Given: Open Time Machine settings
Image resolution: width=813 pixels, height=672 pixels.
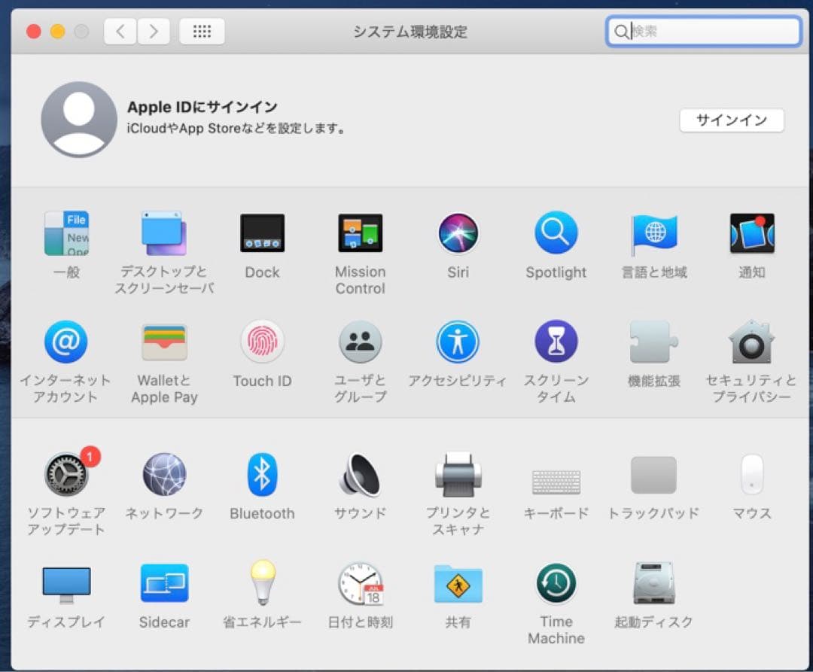Looking at the screenshot, I should 556,583.
